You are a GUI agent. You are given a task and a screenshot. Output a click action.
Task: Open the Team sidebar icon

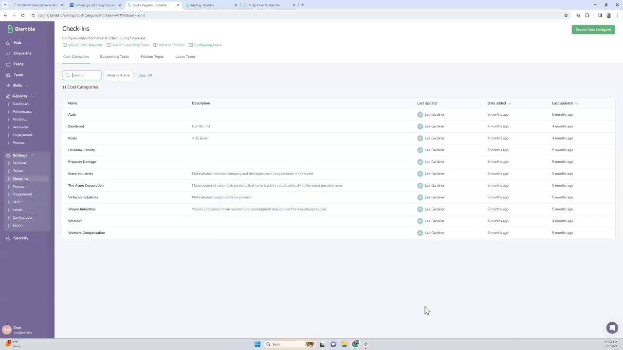[8, 75]
